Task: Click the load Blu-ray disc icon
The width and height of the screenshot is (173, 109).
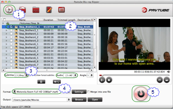Action: (9, 10)
